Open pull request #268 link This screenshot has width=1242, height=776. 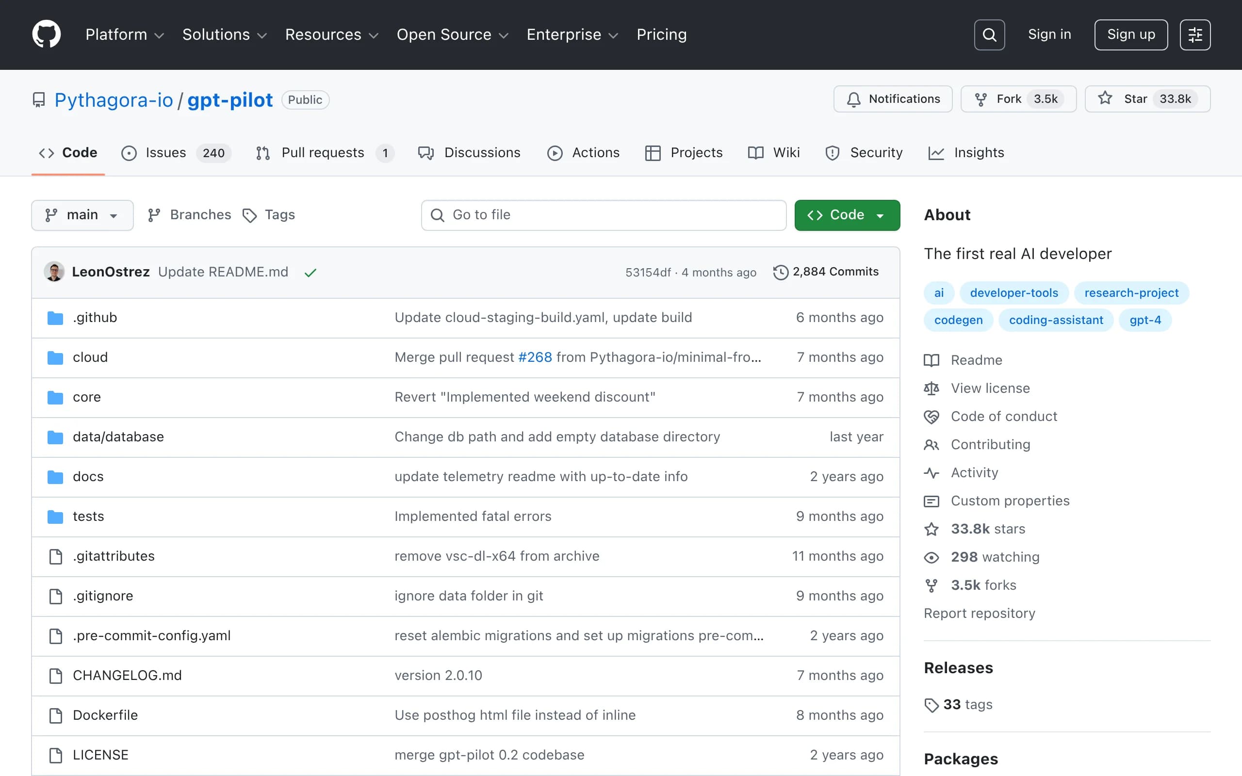(535, 357)
